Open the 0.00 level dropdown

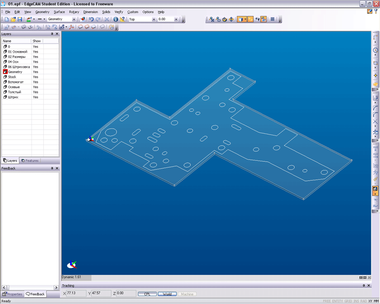(x=176, y=19)
